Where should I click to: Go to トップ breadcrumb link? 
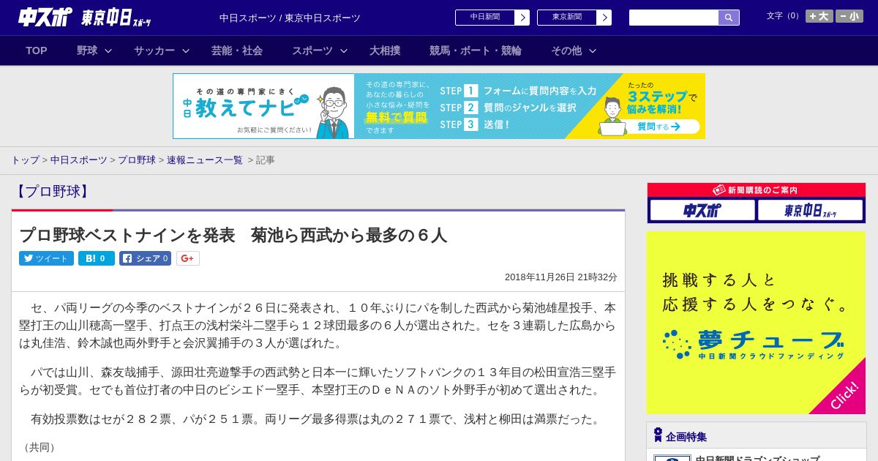[25, 160]
